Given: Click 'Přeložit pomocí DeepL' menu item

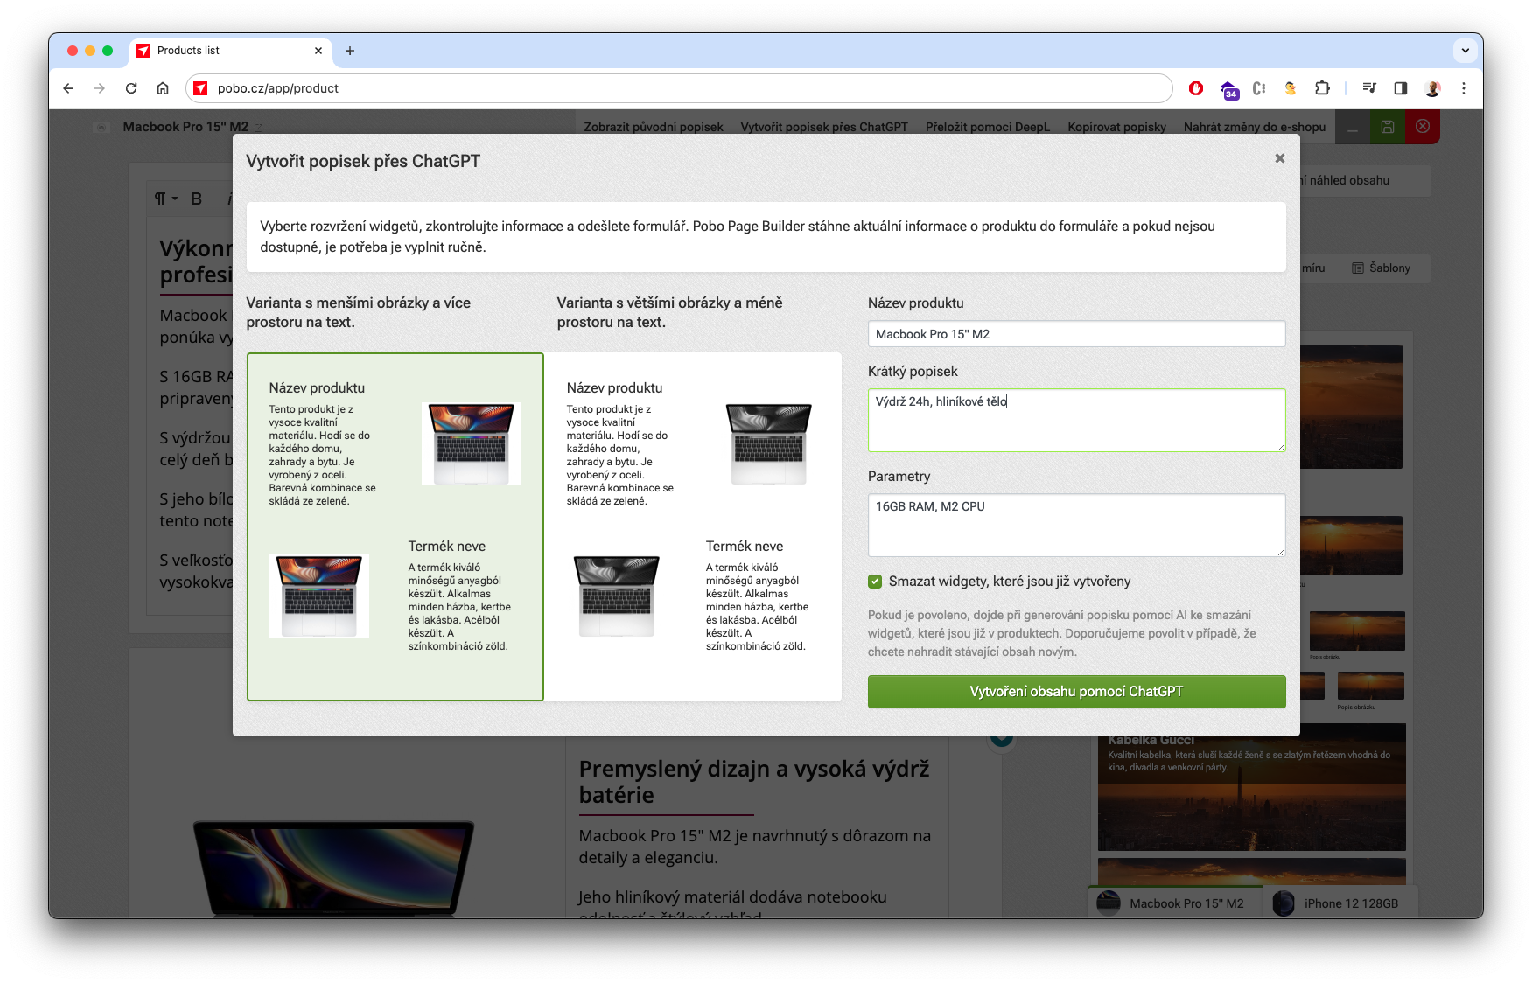Looking at the screenshot, I should coord(988,127).
